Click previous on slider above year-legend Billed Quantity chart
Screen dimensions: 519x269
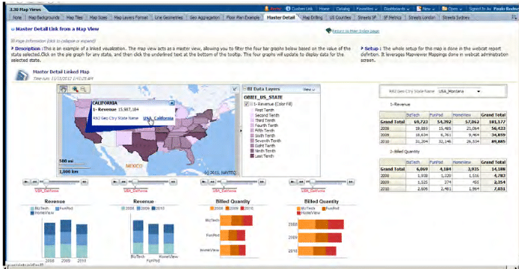[x=212, y=182]
